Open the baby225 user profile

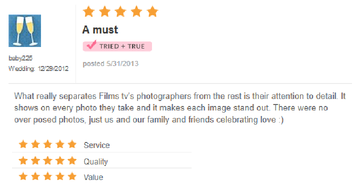[20, 58]
